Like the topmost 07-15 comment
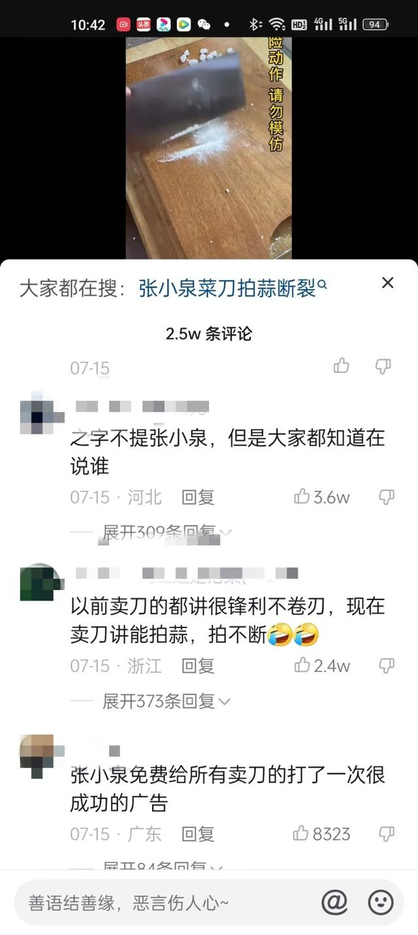Image resolution: width=418 pixels, height=935 pixels. tap(341, 366)
